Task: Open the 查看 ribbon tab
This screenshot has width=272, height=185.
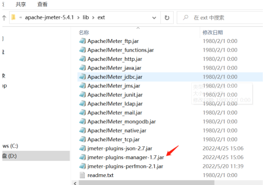Action: [x=42, y=4]
